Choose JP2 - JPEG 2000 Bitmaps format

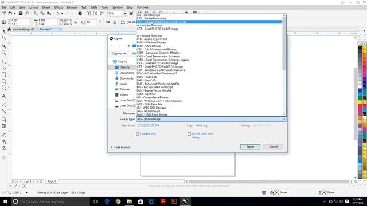(x=209, y=108)
